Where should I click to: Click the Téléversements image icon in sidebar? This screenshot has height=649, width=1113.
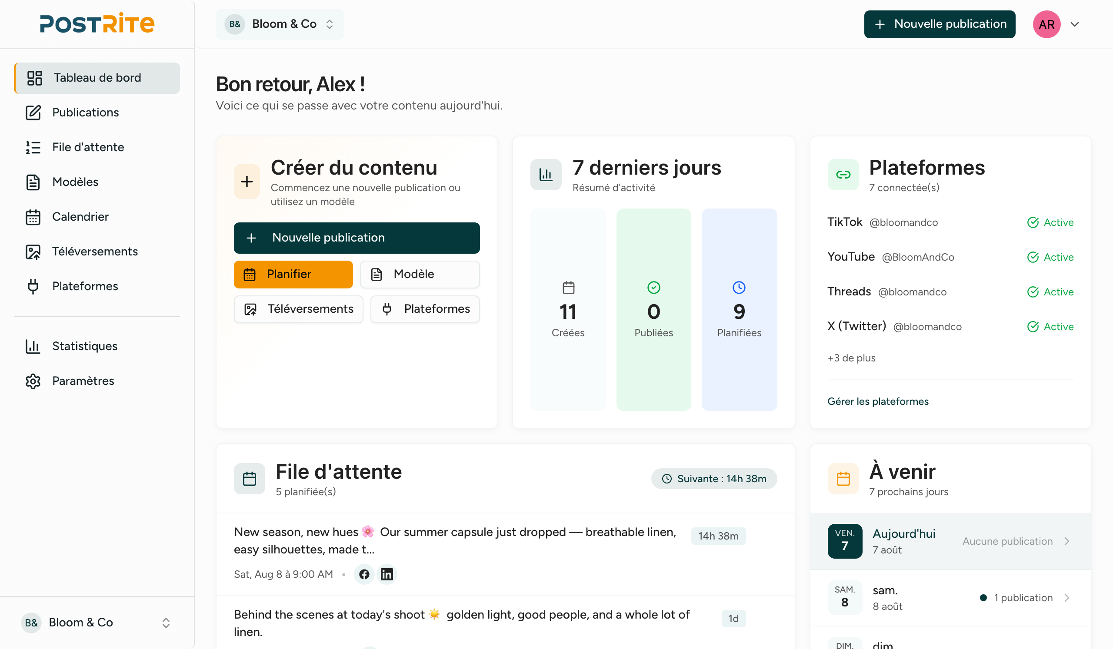[x=33, y=252]
